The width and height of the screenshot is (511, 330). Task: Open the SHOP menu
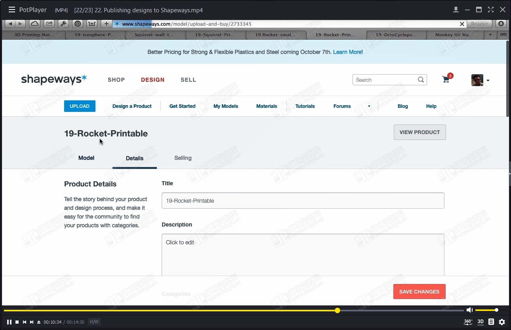tap(116, 80)
